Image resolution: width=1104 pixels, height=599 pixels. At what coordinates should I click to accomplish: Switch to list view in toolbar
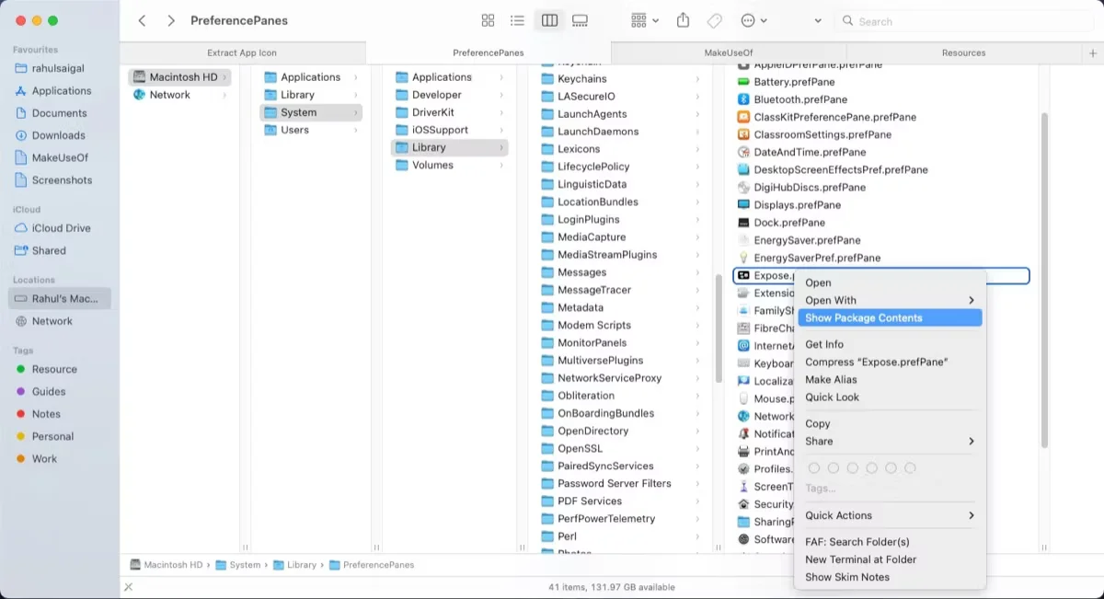tap(518, 20)
